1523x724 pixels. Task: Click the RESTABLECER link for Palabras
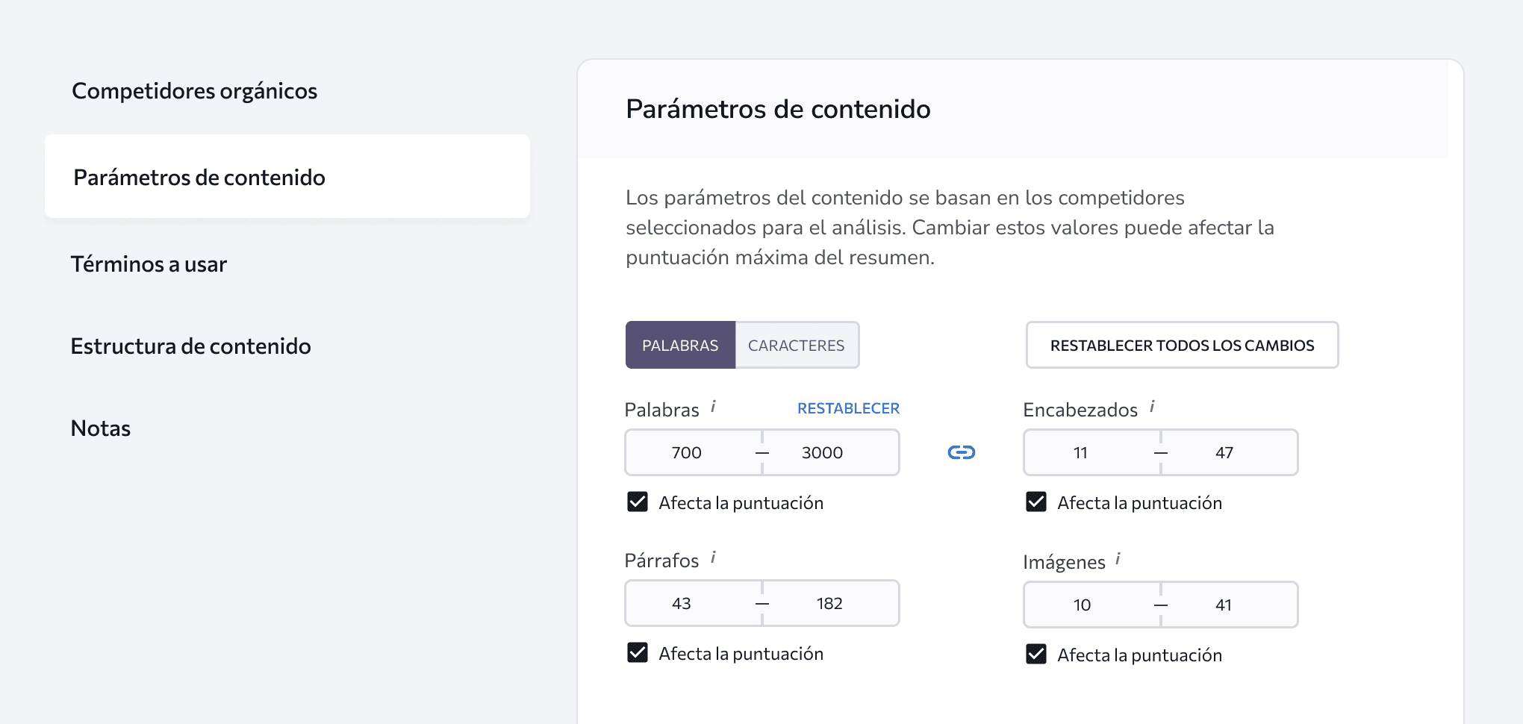point(847,408)
